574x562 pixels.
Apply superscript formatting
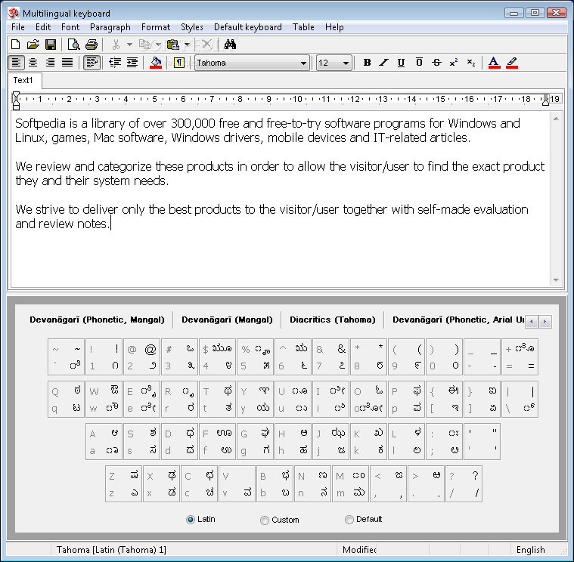pyautogui.click(x=454, y=63)
